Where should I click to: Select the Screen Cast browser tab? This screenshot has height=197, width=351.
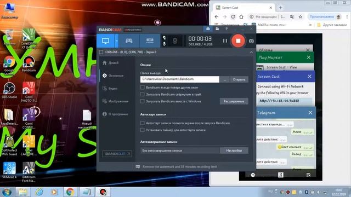244,8
